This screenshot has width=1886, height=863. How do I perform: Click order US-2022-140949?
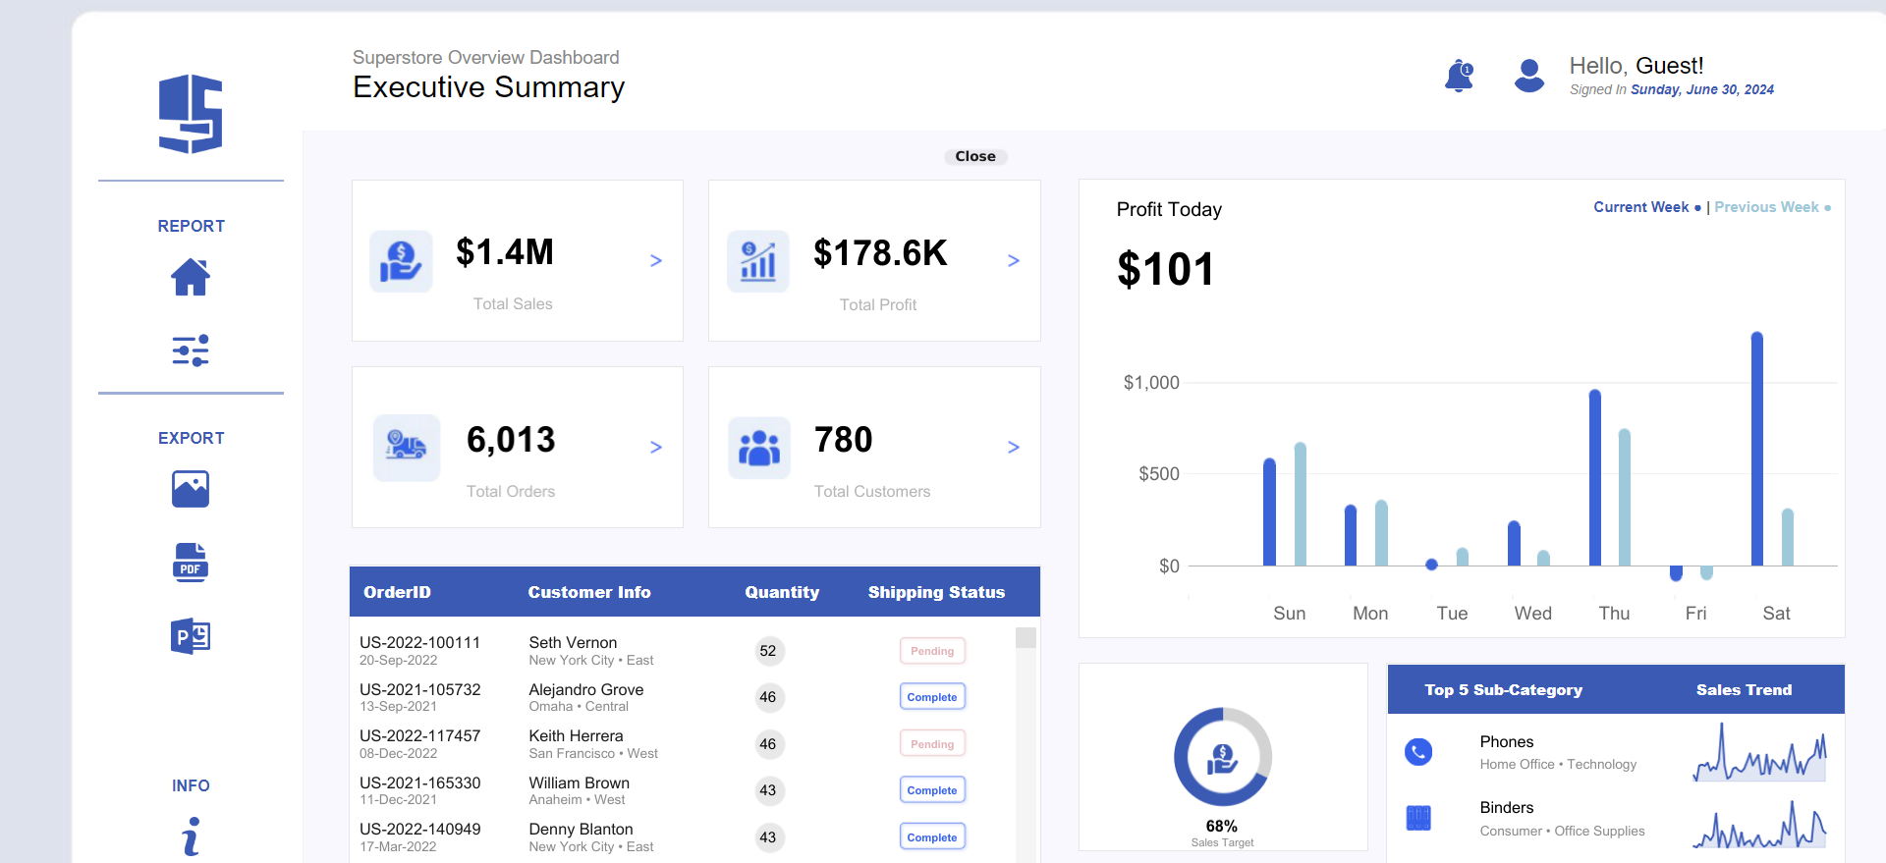(x=419, y=829)
